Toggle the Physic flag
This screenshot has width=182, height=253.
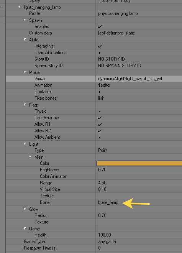(x=100, y=111)
